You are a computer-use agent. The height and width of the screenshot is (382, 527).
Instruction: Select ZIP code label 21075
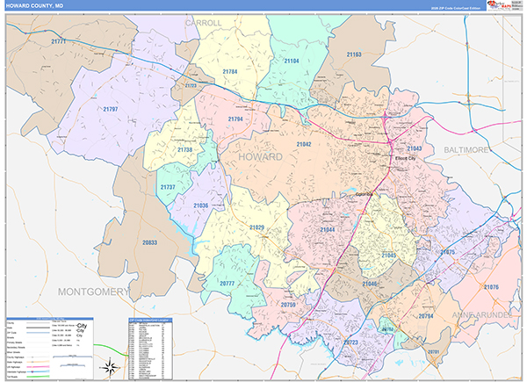[x=447, y=252]
